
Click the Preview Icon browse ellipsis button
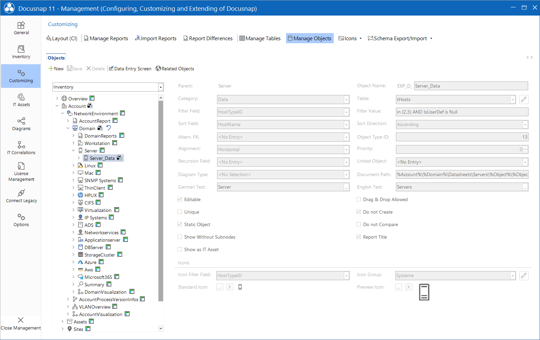[399, 287]
